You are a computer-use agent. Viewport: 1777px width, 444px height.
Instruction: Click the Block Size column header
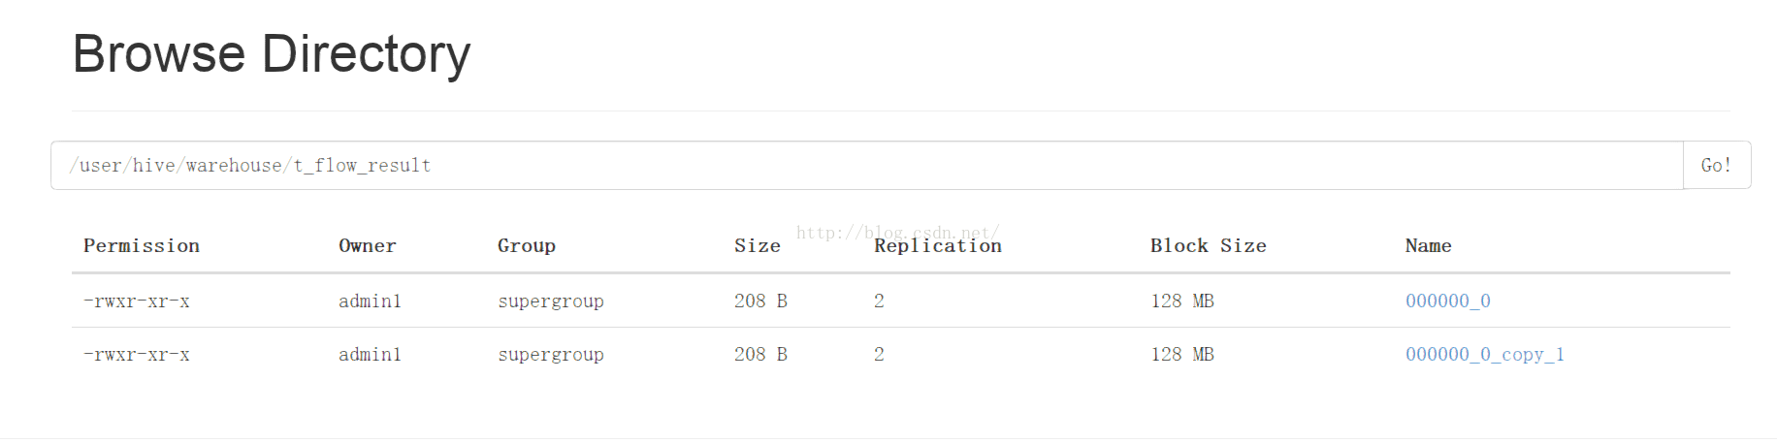[1209, 246]
